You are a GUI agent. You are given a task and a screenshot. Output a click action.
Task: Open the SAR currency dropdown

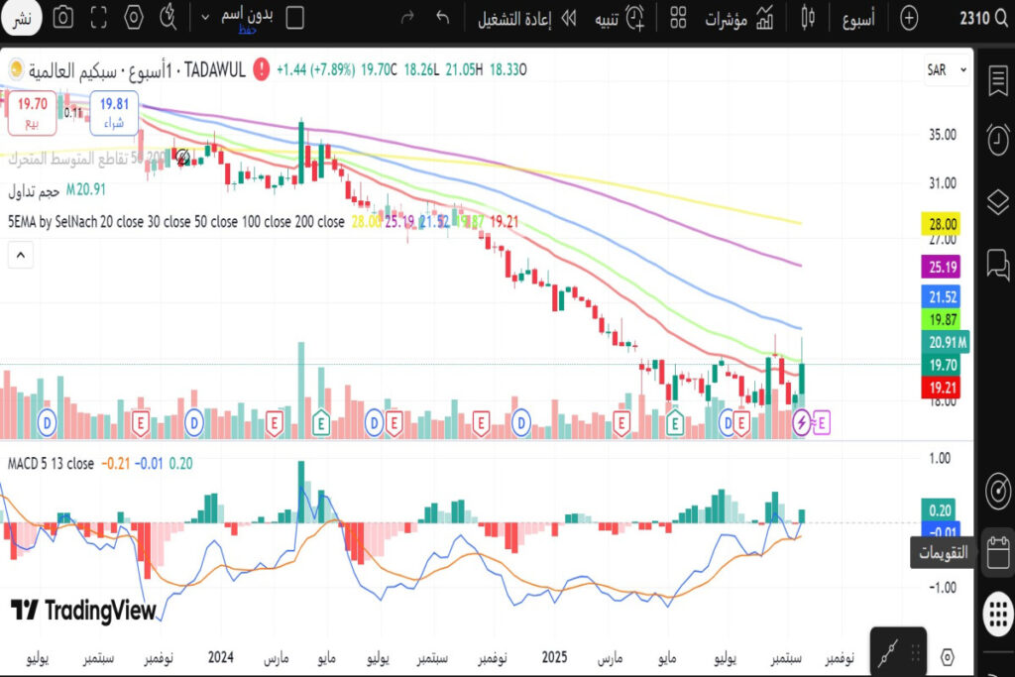pos(937,70)
